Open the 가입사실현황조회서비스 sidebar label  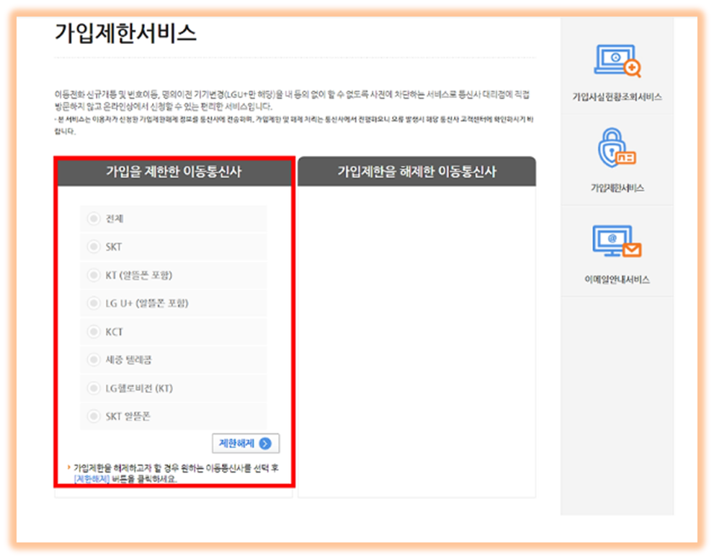point(617,94)
